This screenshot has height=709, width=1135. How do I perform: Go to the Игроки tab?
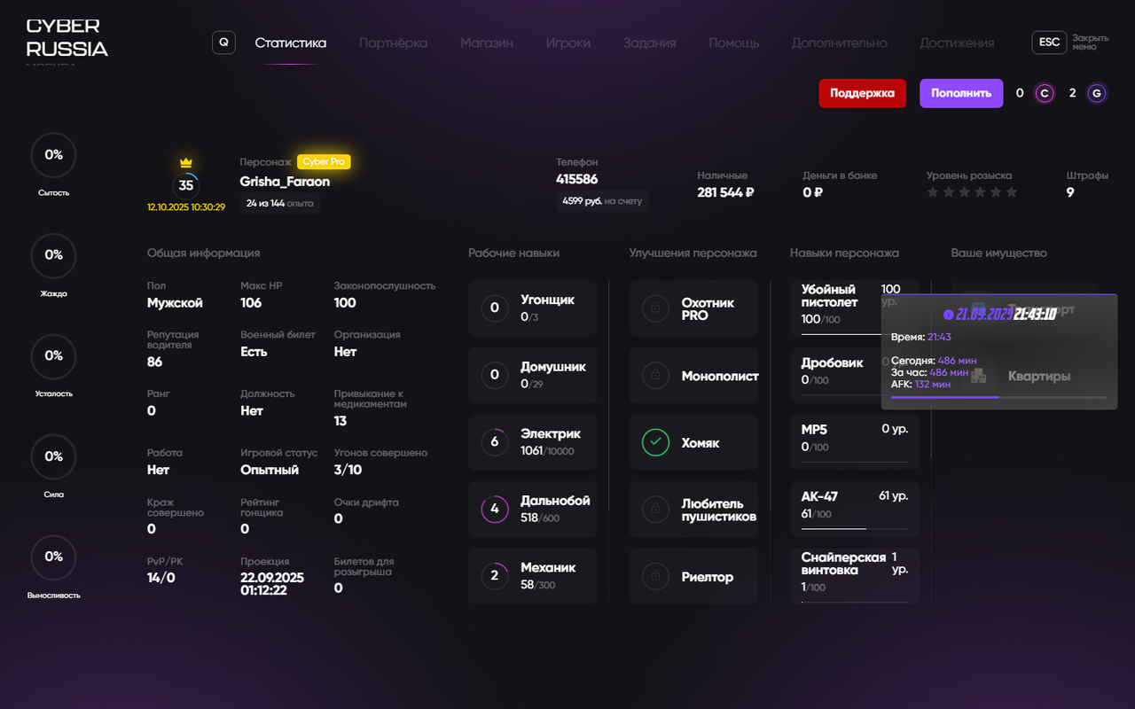tap(568, 43)
